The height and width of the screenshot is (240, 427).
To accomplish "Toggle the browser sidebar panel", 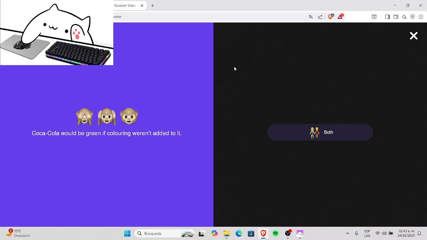I will [387, 17].
